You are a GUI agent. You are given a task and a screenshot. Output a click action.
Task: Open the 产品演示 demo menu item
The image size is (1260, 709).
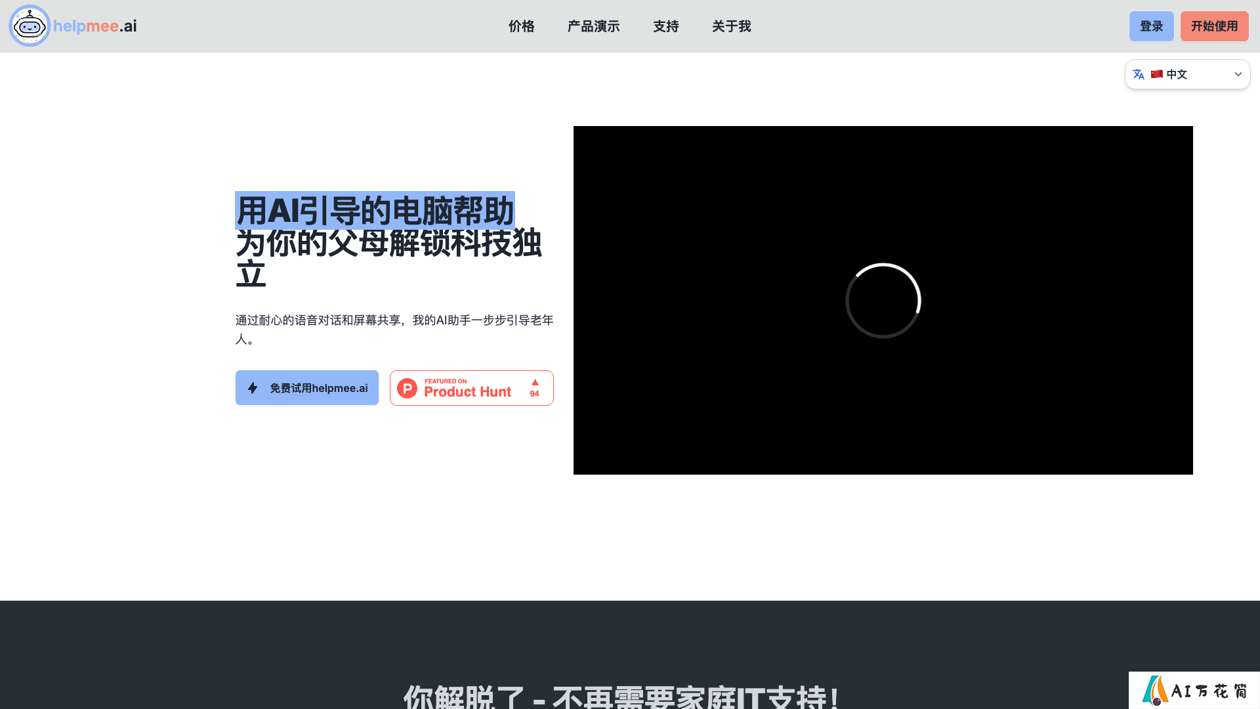[x=594, y=26]
